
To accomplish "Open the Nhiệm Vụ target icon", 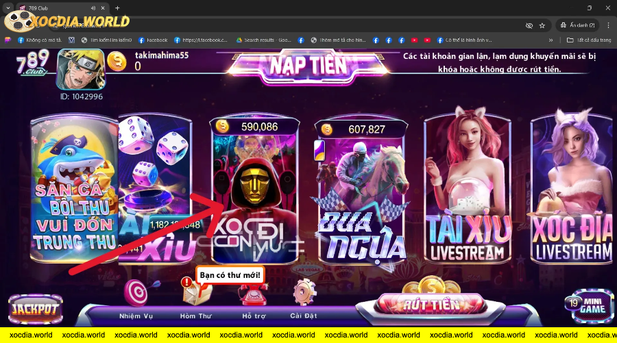I will [136, 292].
